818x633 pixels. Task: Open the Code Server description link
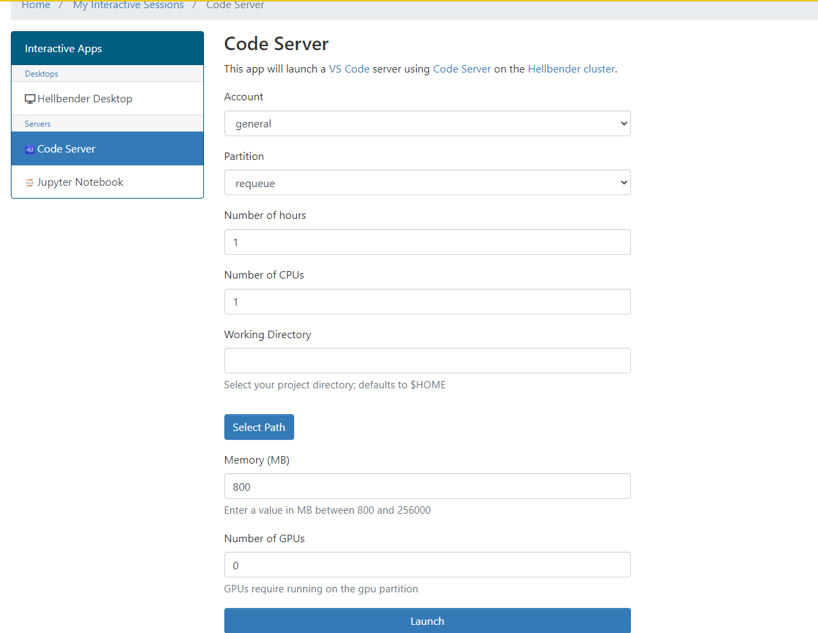point(462,69)
